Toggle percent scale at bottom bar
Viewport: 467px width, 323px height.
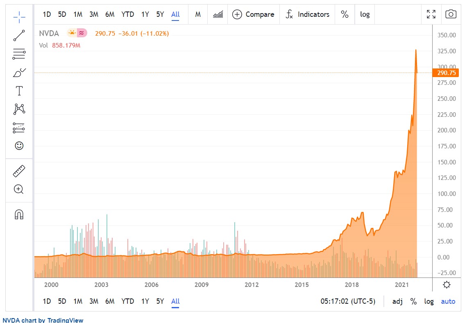(413, 301)
